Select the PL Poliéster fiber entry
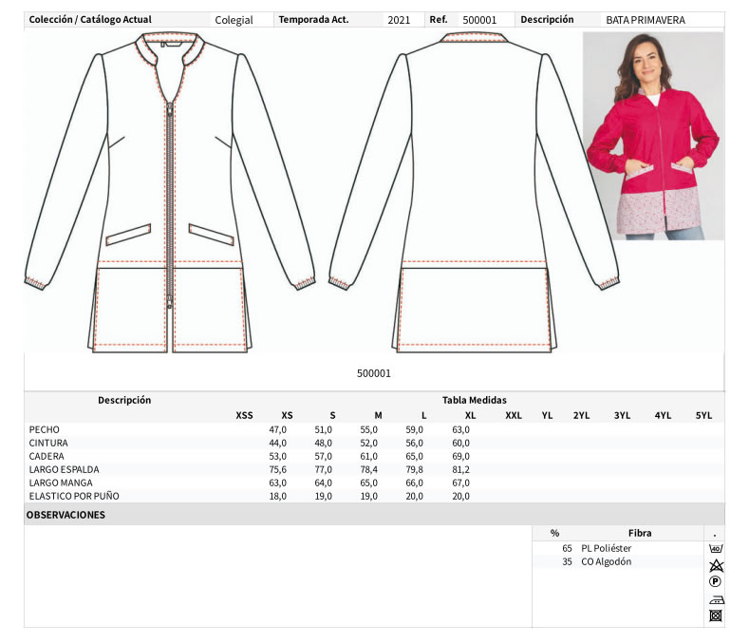The image size is (749, 644). [606, 548]
